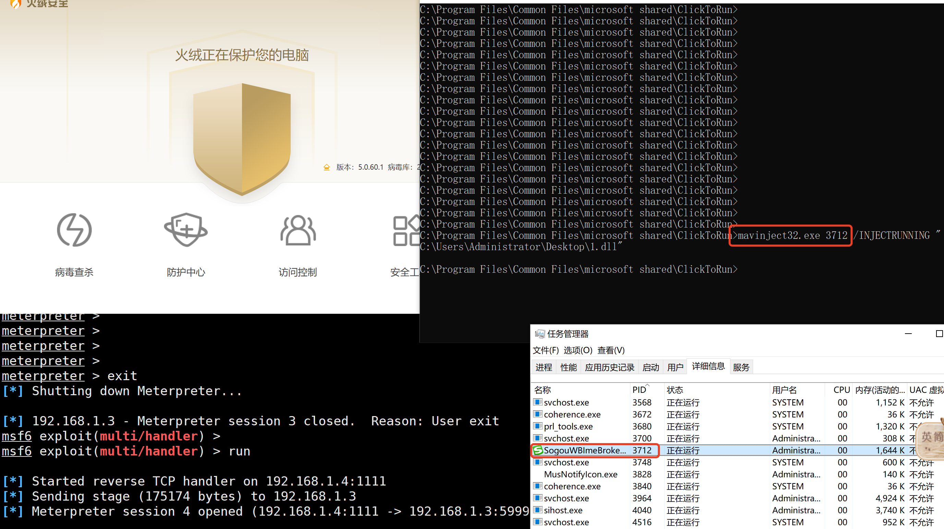Click 病毒查杀 label in Huorong
This screenshot has width=944, height=529.
tap(74, 272)
